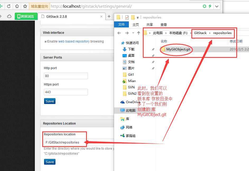Open the 图片 quick access folder
Screen dimensions: 249x171
131,68
